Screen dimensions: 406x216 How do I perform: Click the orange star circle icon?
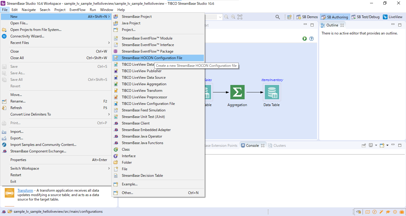point(395,212)
